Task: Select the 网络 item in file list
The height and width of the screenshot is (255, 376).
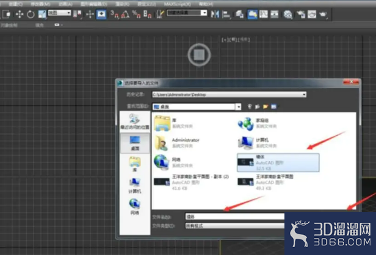Action: click(173, 162)
